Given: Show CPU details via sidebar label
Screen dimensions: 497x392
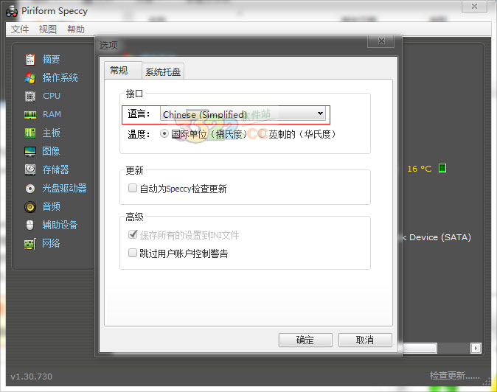Looking at the screenshot, I should point(52,96).
